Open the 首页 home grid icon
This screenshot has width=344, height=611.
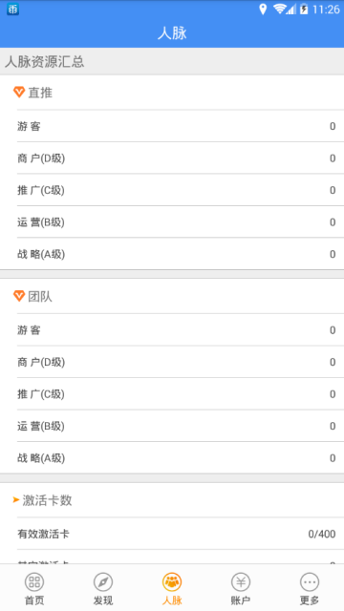coord(34,582)
